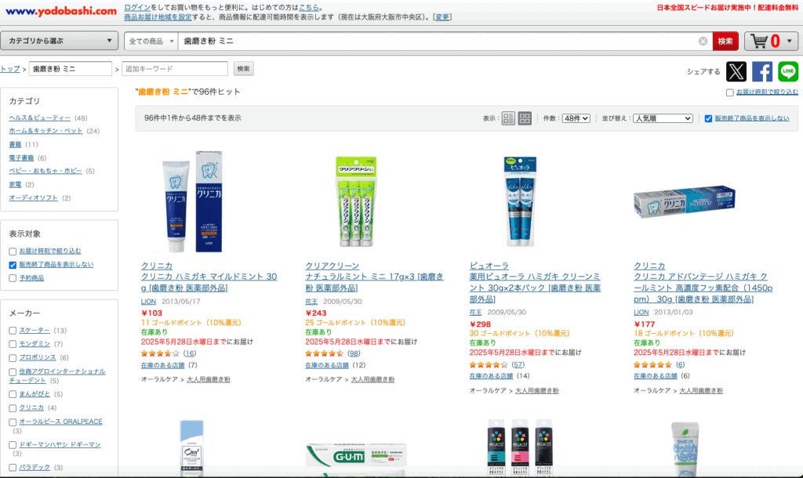This screenshot has height=478, width=803.
Task: Uncheck sidebar 販売終了商品を表示しない checkbox
Action: point(13,265)
